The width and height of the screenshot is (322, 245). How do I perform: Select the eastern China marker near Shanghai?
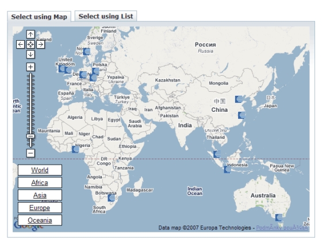241,115
